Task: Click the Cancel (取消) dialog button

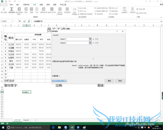Action: click(x=120, y=81)
